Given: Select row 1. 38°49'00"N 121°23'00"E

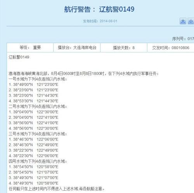Looking at the screenshot, I should pyautogui.click(x=33, y=85).
